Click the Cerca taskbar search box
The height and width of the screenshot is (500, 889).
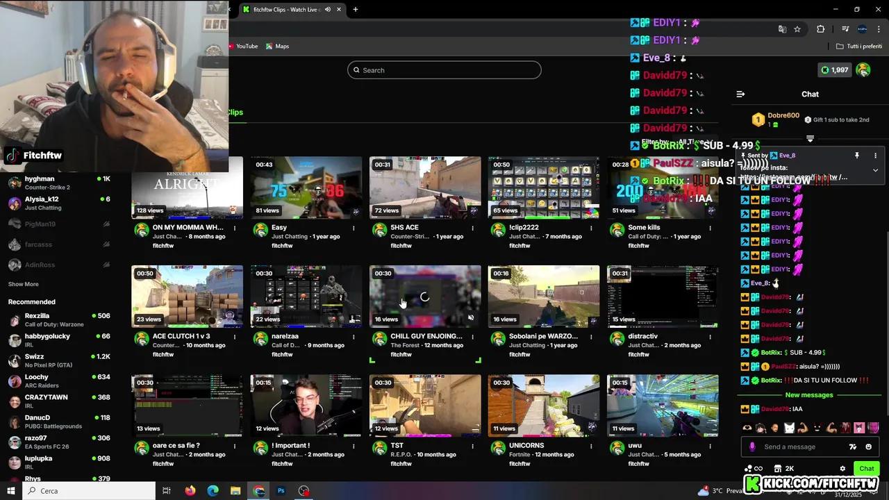click(89, 491)
